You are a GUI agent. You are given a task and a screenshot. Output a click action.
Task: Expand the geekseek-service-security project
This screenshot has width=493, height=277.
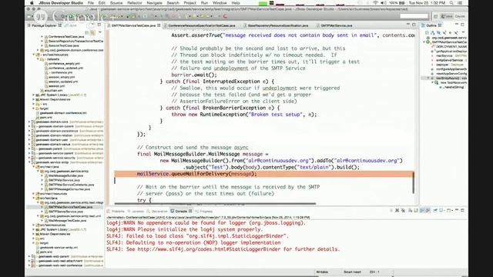click(29, 158)
